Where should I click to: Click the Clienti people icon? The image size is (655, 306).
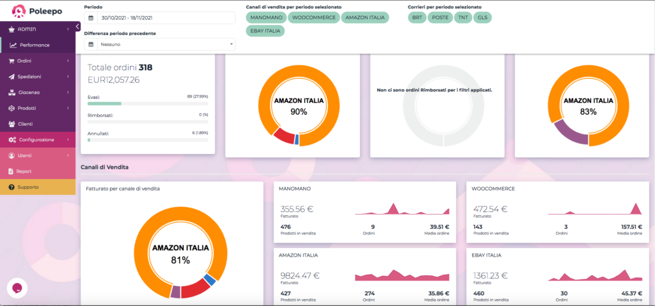[12, 124]
